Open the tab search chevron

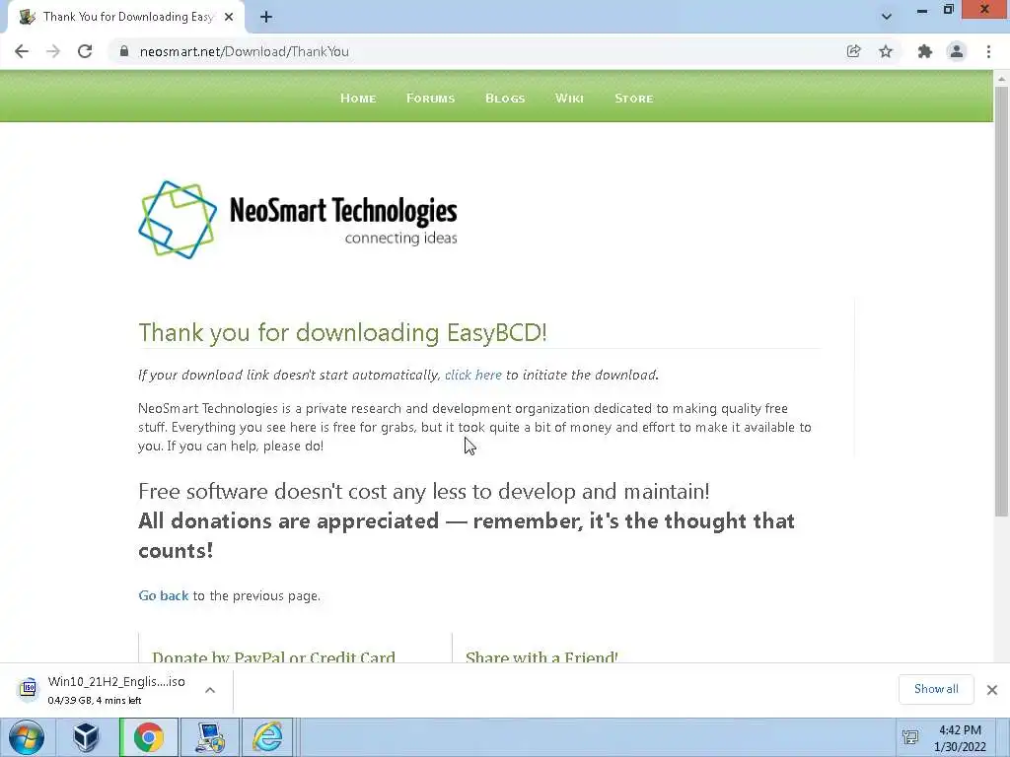[887, 17]
